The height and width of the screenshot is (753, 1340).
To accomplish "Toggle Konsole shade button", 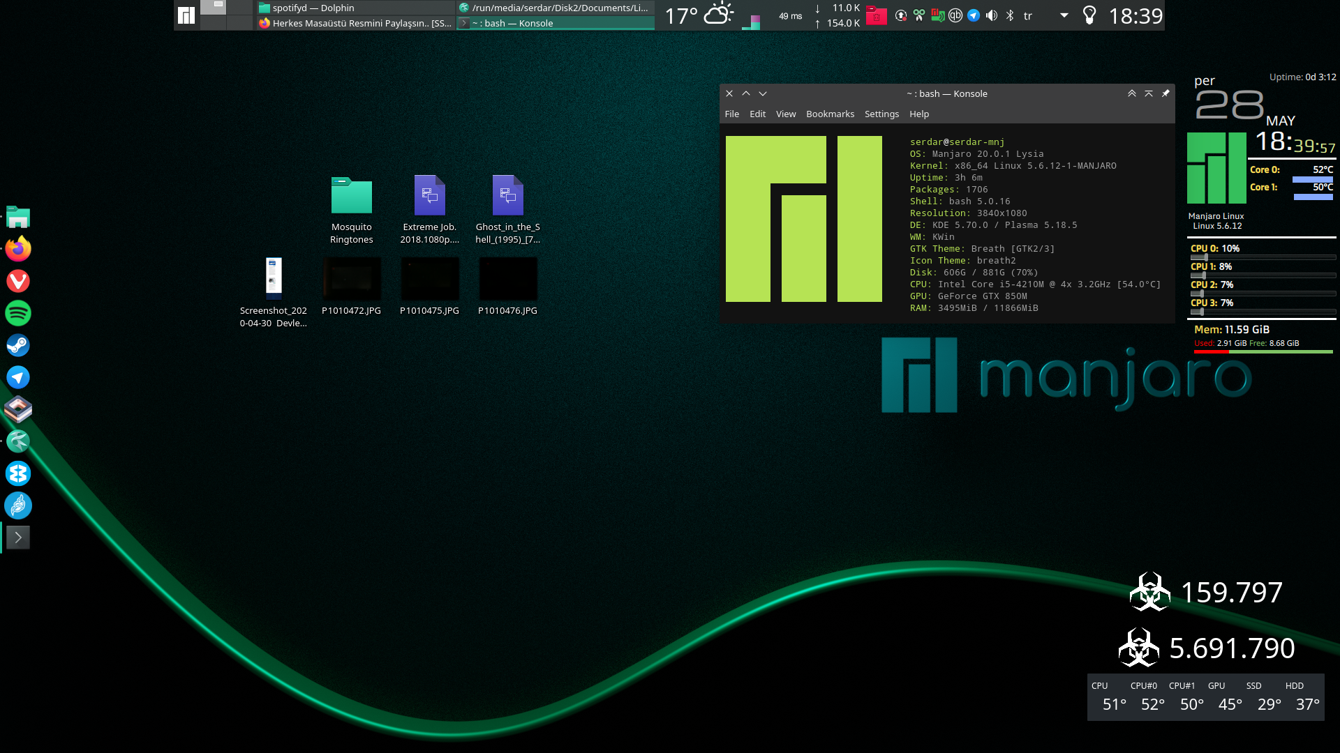I will pyautogui.click(x=1149, y=93).
